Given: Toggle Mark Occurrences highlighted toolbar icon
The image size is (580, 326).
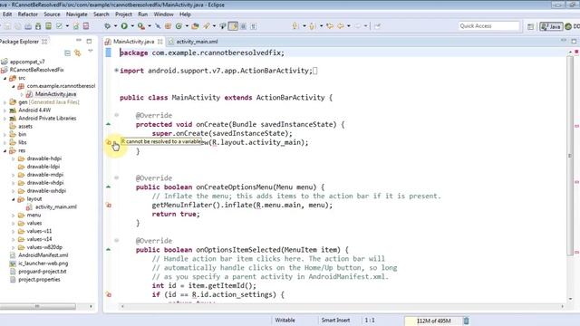Looking at the screenshot, I should [x=234, y=26].
